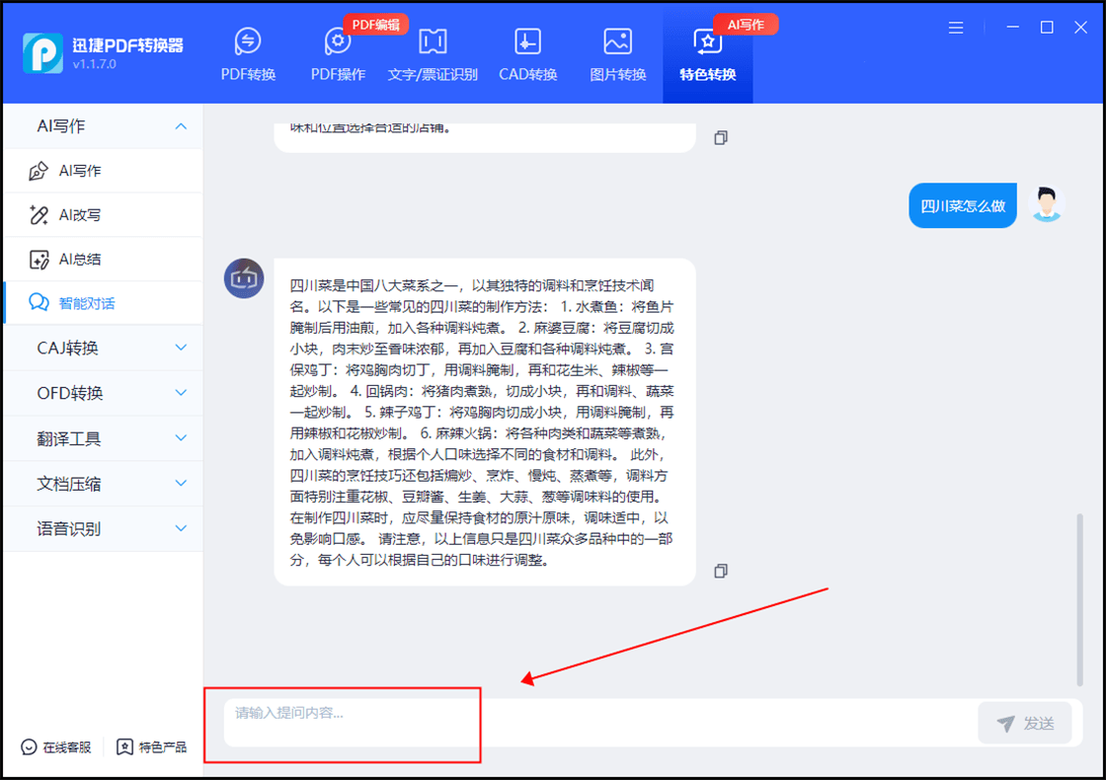Expand the OFD转换 section
This screenshot has width=1106, height=780.
click(104, 393)
